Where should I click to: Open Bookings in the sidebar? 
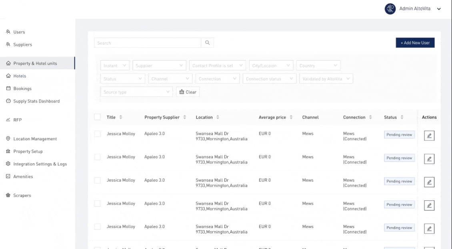pos(22,89)
